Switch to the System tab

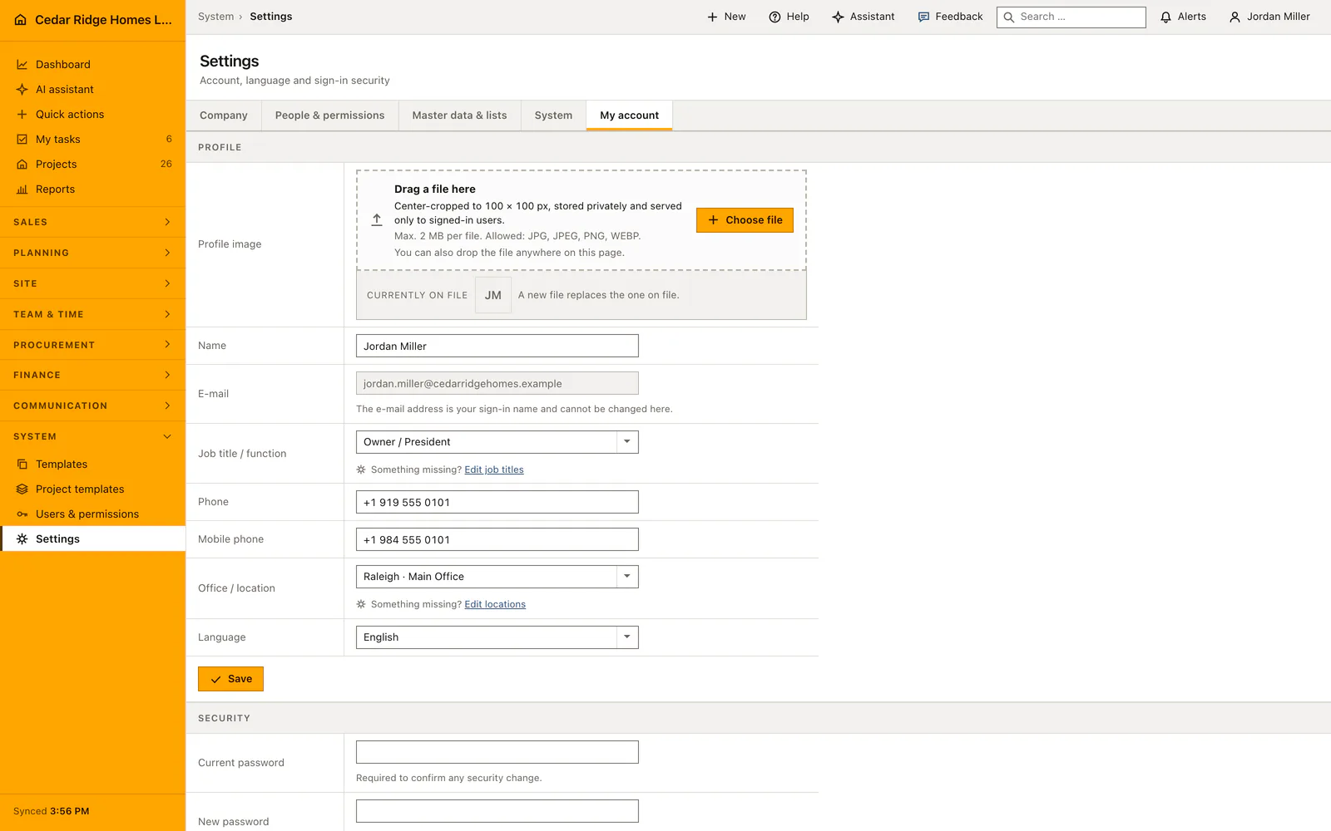click(x=553, y=116)
